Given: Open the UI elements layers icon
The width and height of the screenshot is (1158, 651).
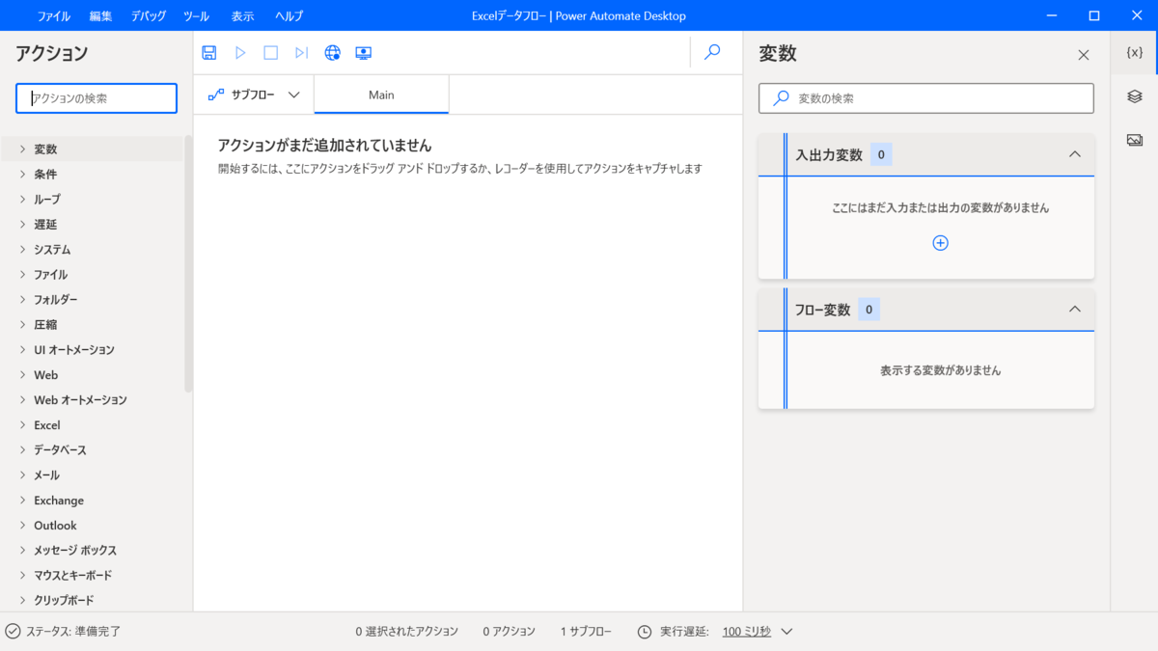Looking at the screenshot, I should coord(1135,96).
